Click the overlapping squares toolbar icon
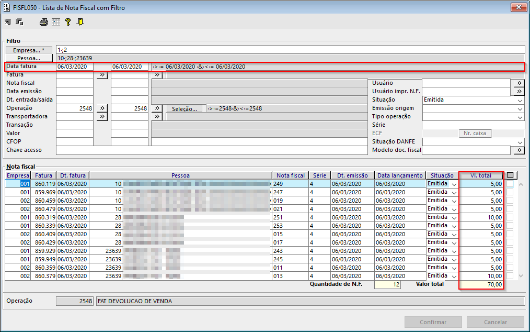Screen dimensions: 530x332 (x=20, y=22)
